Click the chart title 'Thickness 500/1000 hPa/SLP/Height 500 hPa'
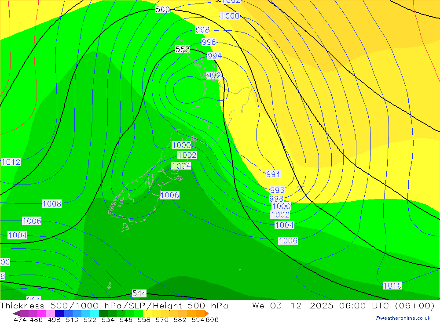 tap(114, 305)
